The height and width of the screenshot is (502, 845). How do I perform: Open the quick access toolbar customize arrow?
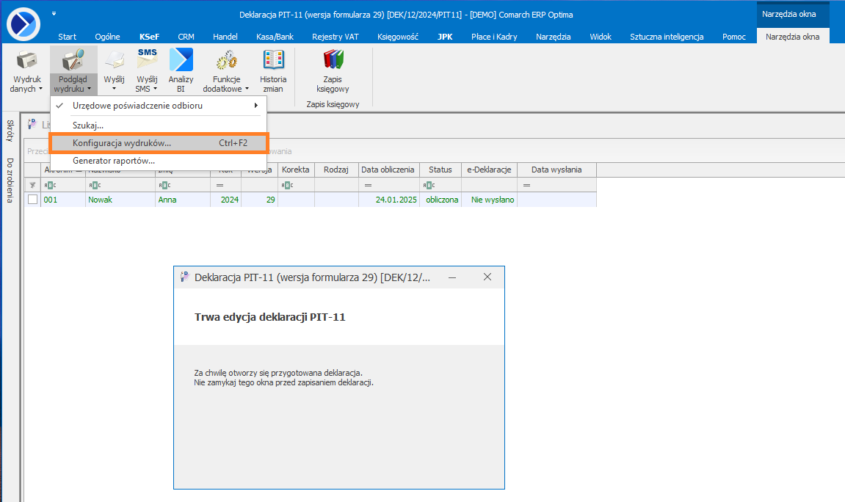point(54,13)
